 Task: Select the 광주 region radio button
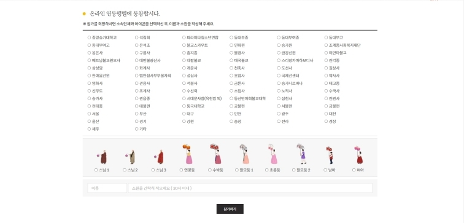point(279,114)
